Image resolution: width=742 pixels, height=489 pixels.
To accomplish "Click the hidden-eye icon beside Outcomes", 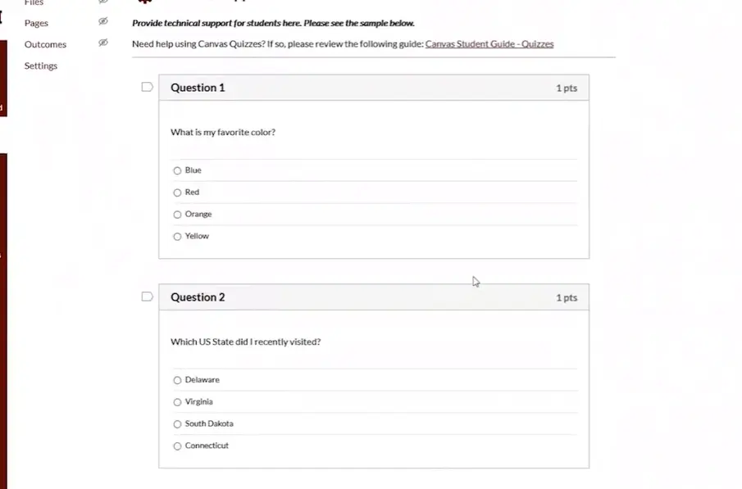I will pos(102,43).
